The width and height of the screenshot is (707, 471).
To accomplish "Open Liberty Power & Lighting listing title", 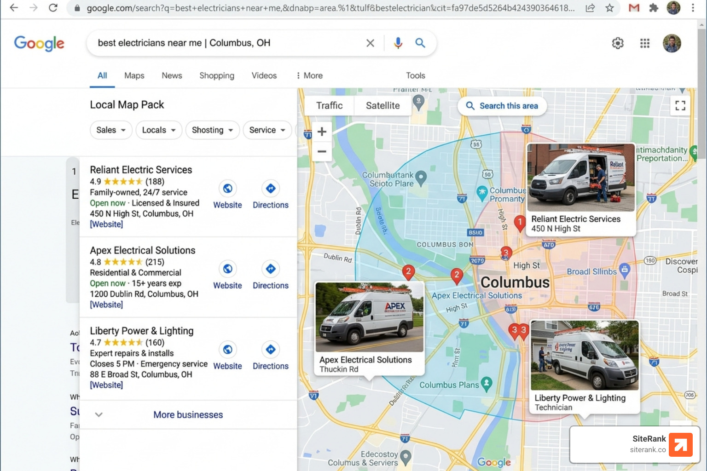I will click(142, 331).
